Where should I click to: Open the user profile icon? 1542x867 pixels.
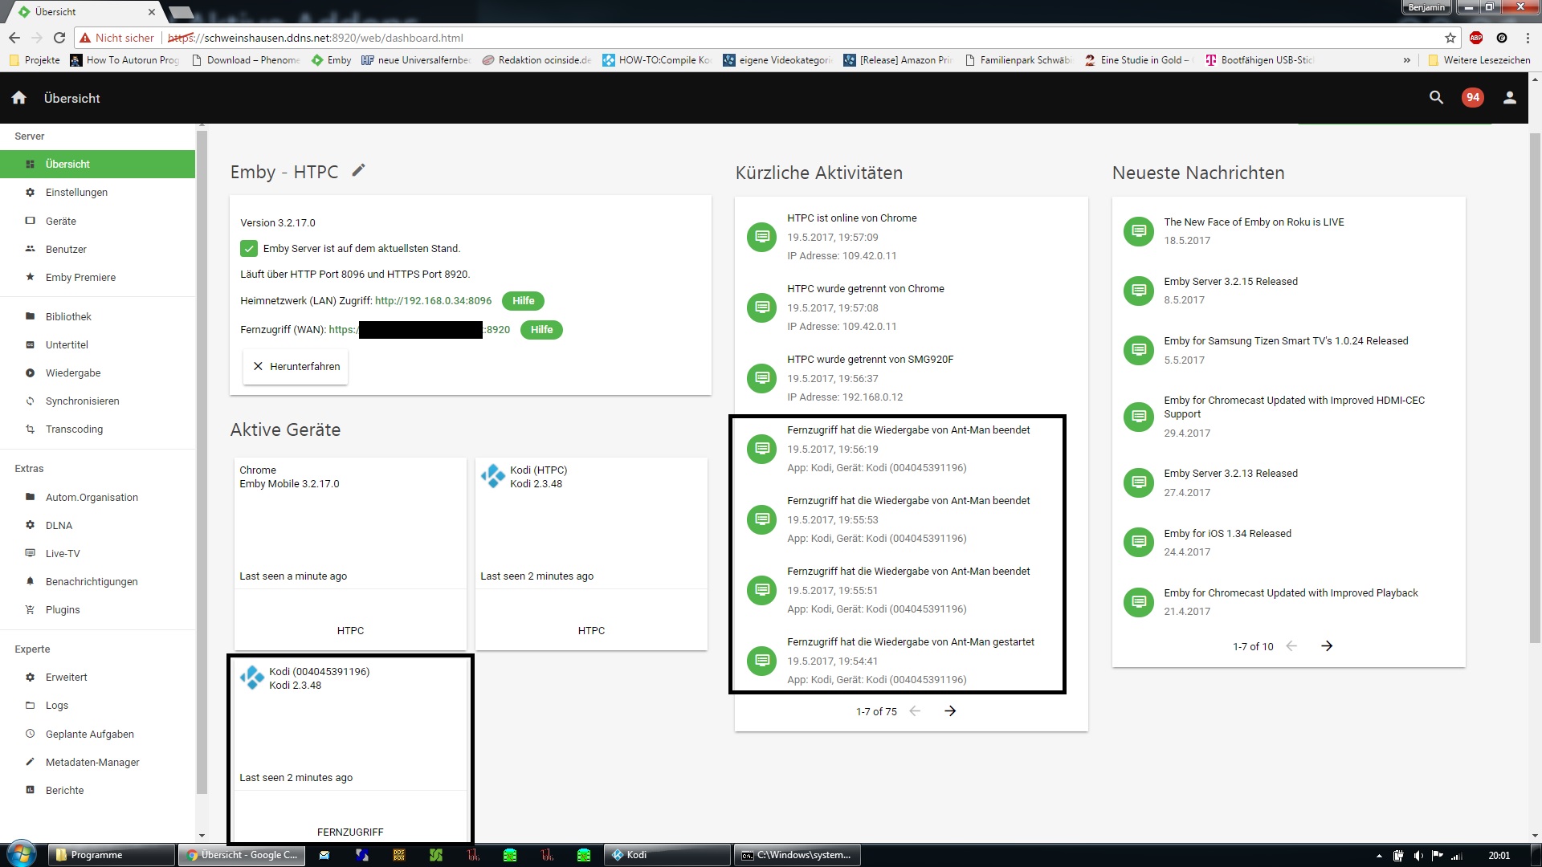(1510, 98)
